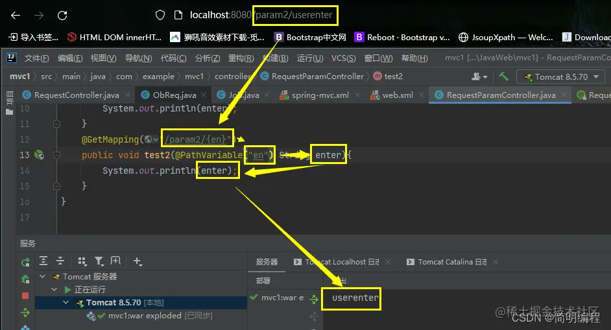This screenshot has width=611, height=330.
Task: Open the 编辑(E) menu
Action: coord(70,58)
